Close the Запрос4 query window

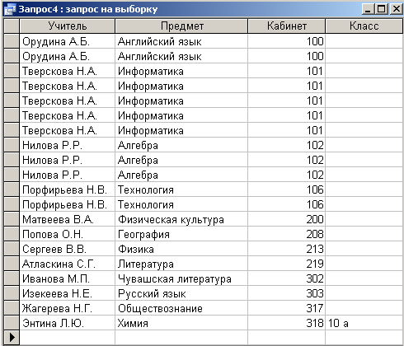[x=396, y=9]
